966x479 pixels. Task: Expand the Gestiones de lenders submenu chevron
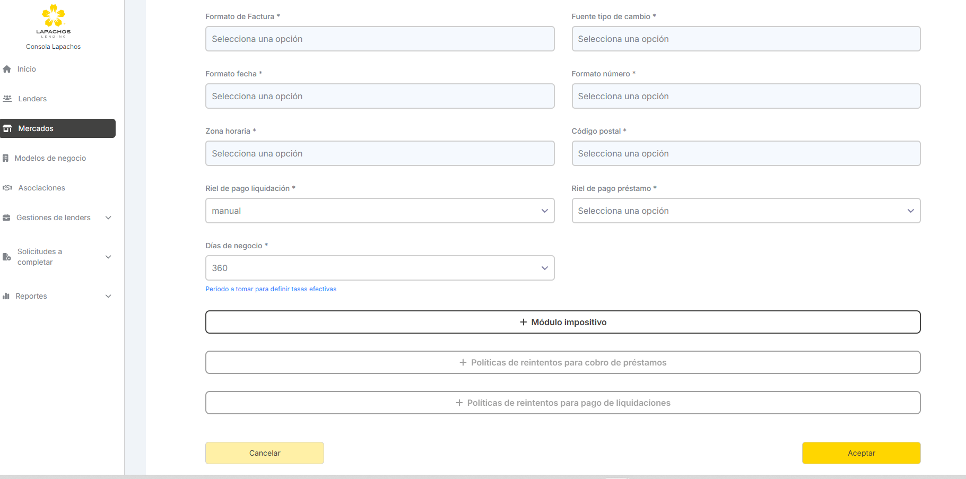click(x=108, y=217)
